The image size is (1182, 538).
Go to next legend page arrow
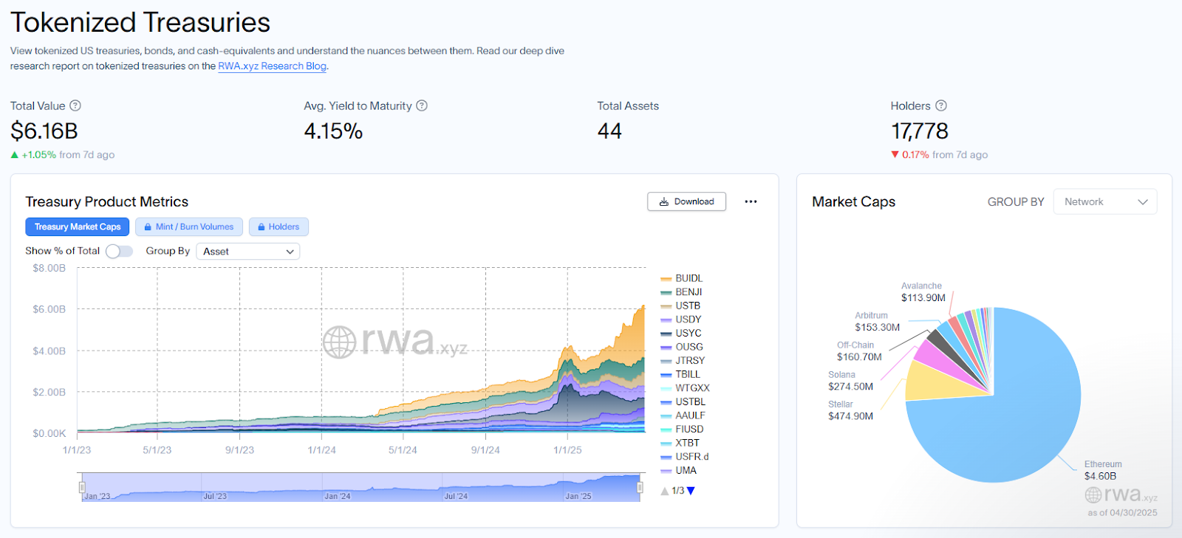(691, 491)
